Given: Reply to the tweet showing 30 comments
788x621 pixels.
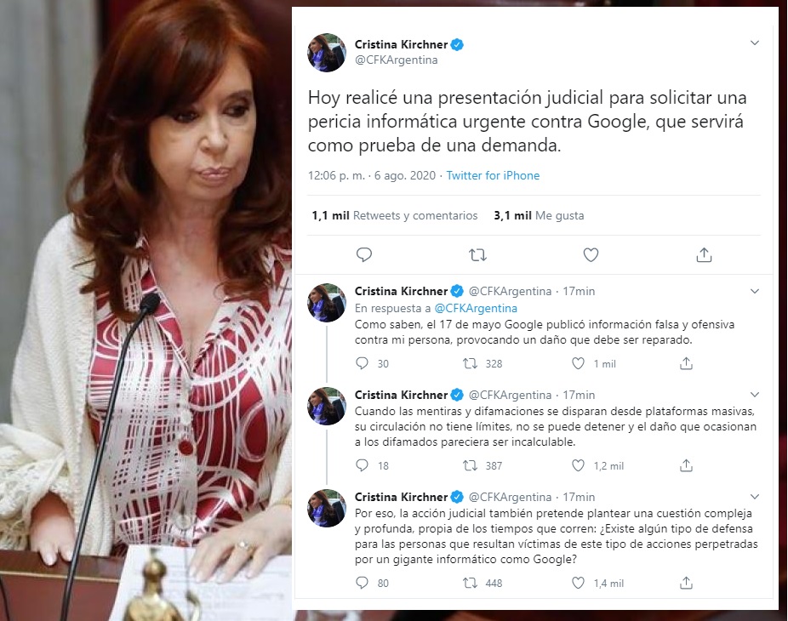Looking at the screenshot, I should [362, 363].
